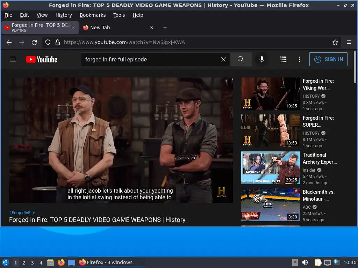Open a new tab with plus button
358x268 pixels.
165,28
